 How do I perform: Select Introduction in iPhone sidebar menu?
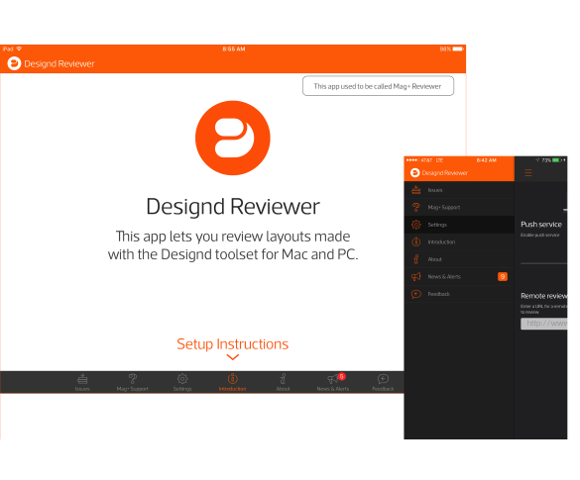pos(441,242)
